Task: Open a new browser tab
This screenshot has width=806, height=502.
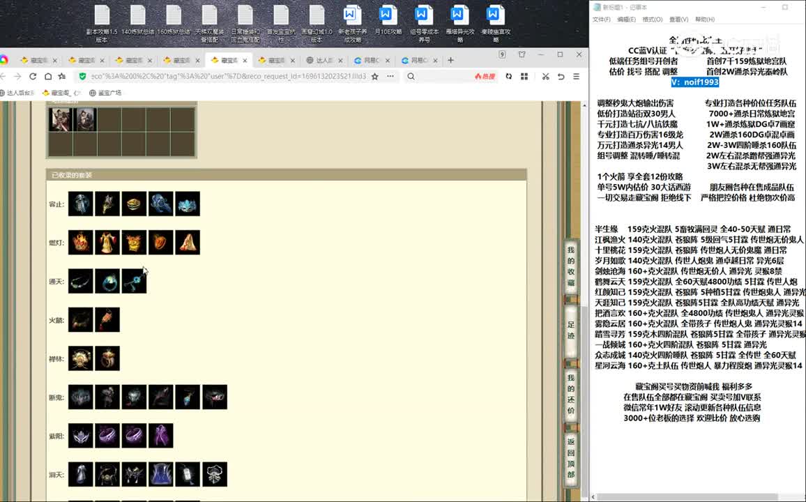Action: (451, 60)
